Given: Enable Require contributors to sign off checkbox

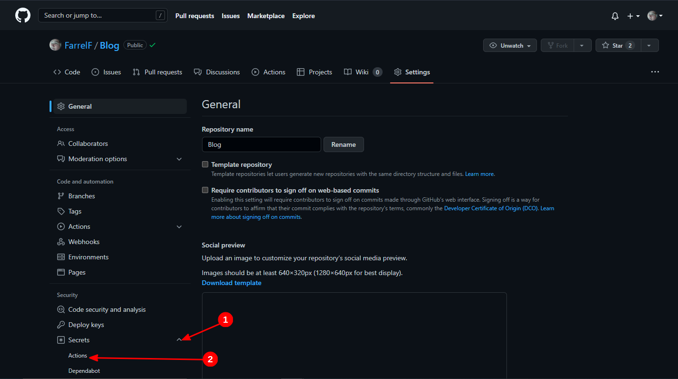Looking at the screenshot, I should click(205, 190).
